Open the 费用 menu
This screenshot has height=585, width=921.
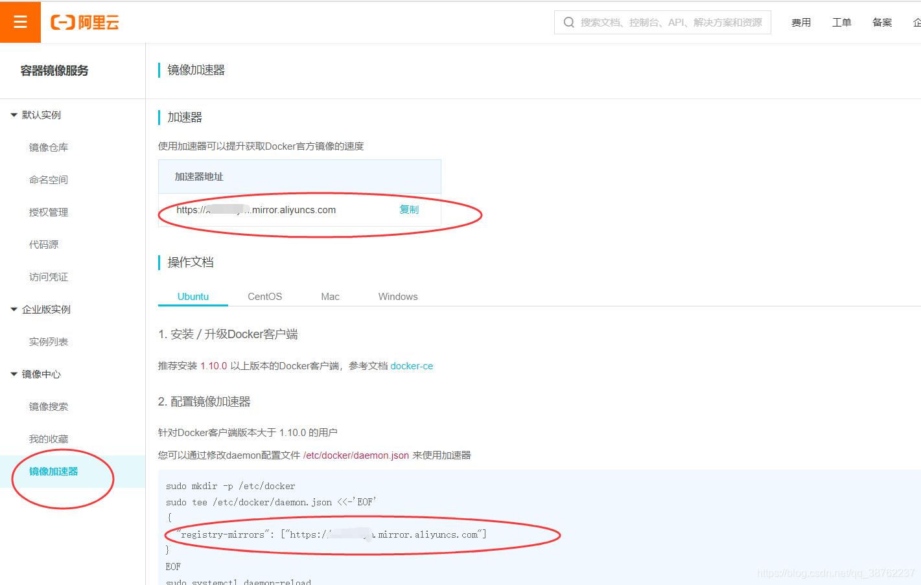pos(801,23)
